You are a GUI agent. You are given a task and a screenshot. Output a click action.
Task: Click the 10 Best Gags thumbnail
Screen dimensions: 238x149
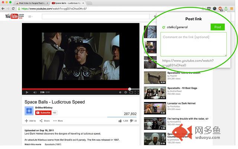(x=155, y=93)
